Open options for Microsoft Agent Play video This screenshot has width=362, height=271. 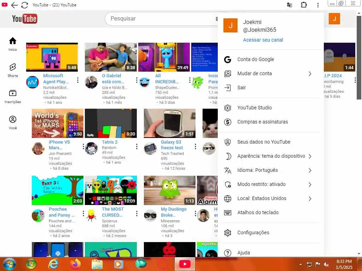click(x=78, y=80)
